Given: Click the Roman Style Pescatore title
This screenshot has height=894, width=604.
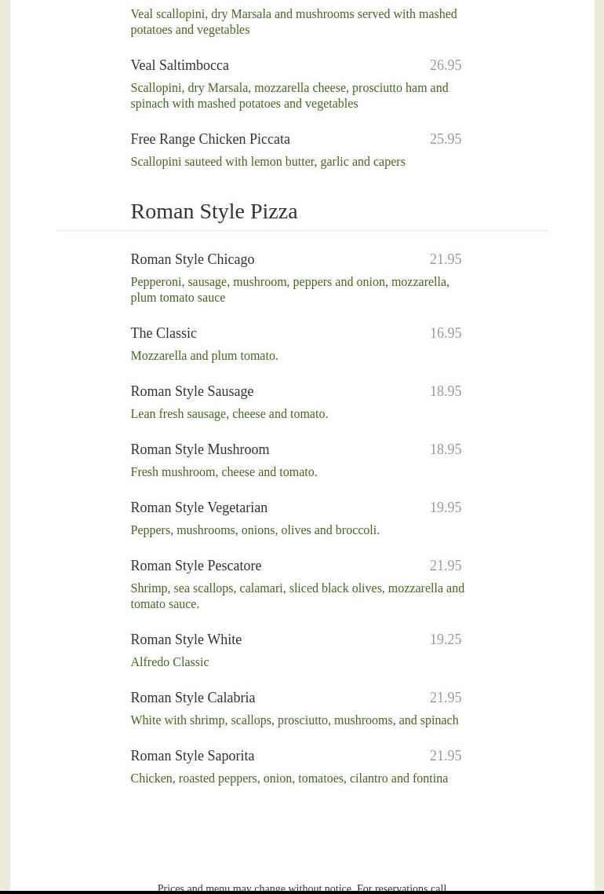Looking at the screenshot, I should pyautogui.click(x=195, y=566).
